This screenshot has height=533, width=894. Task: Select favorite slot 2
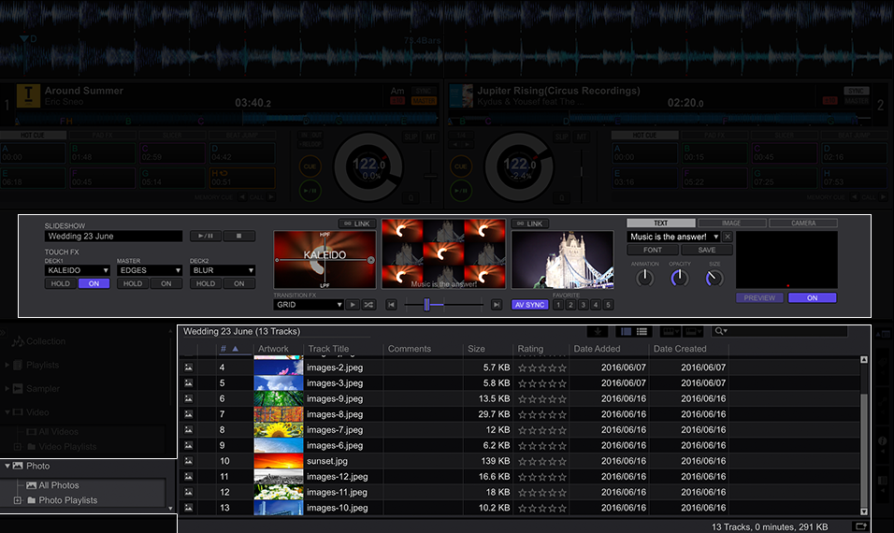coord(570,305)
